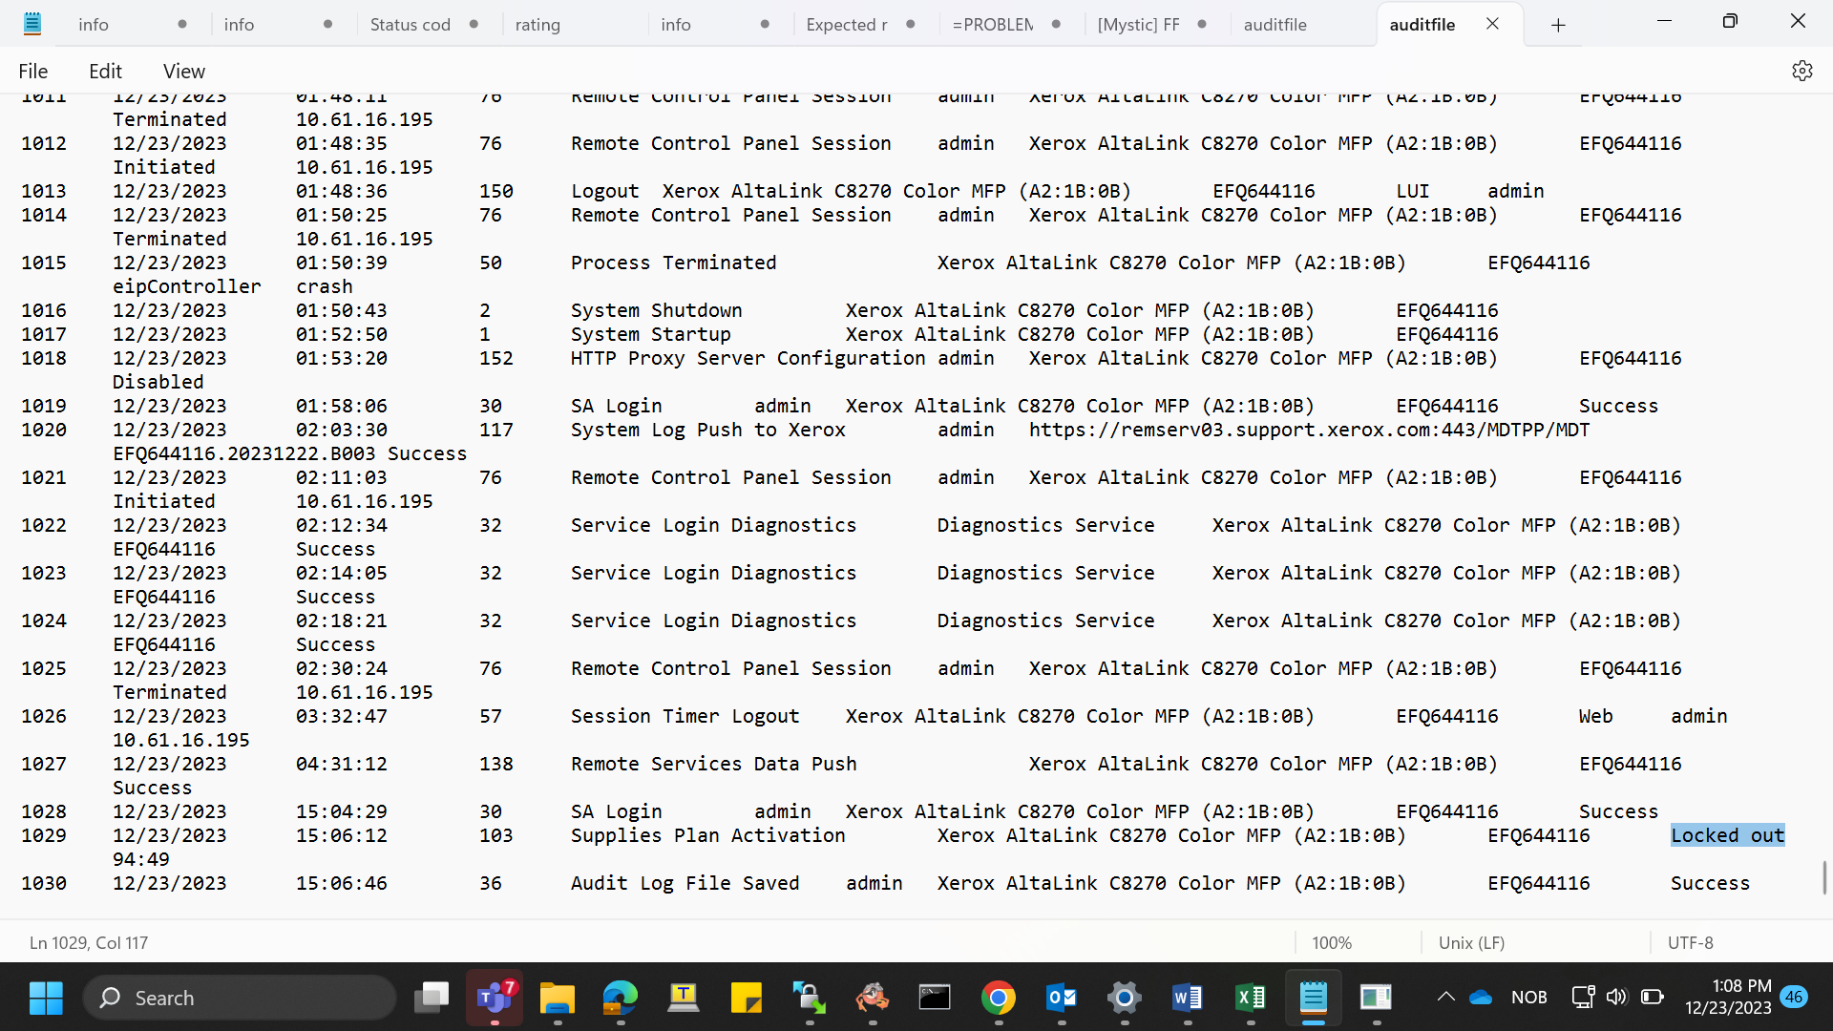Launch Google Chrome from taskbar

click(999, 998)
